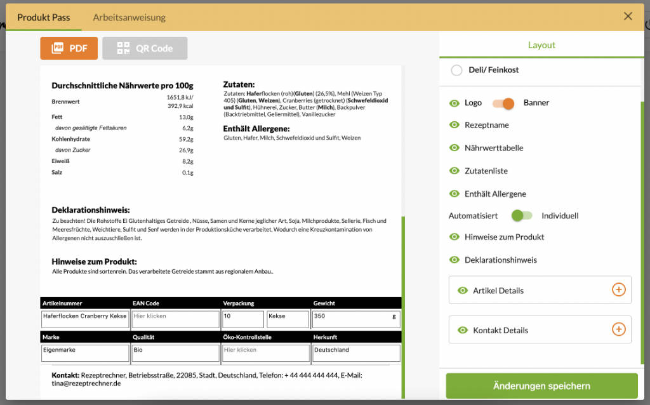Click the Änderungen speichern button
Image resolution: width=650 pixels, height=405 pixels.
click(541, 385)
